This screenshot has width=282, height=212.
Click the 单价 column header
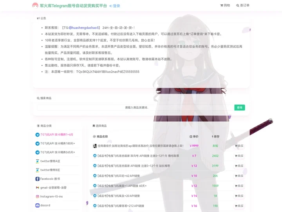(194, 137)
